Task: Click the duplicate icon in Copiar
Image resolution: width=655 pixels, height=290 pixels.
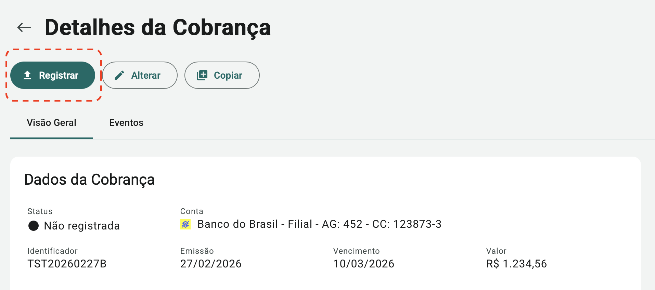Action: click(x=202, y=75)
